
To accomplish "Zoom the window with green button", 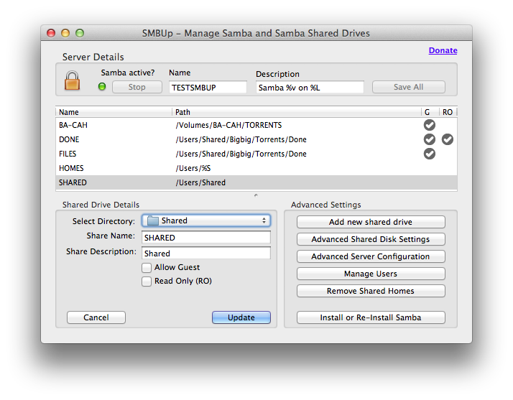I will coord(80,33).
